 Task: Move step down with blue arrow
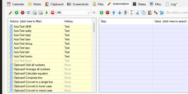pos(120,13)
